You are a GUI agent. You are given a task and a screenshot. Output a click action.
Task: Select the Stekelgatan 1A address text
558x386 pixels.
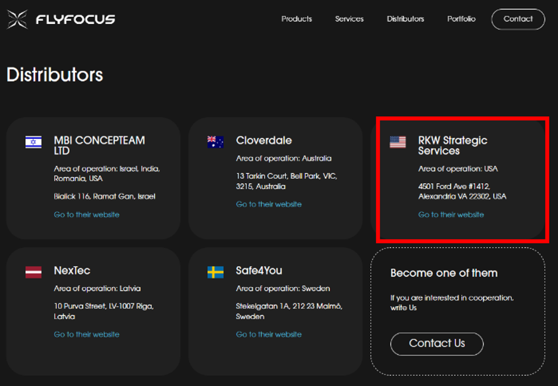pyautogui.click(x=289, y=312)
